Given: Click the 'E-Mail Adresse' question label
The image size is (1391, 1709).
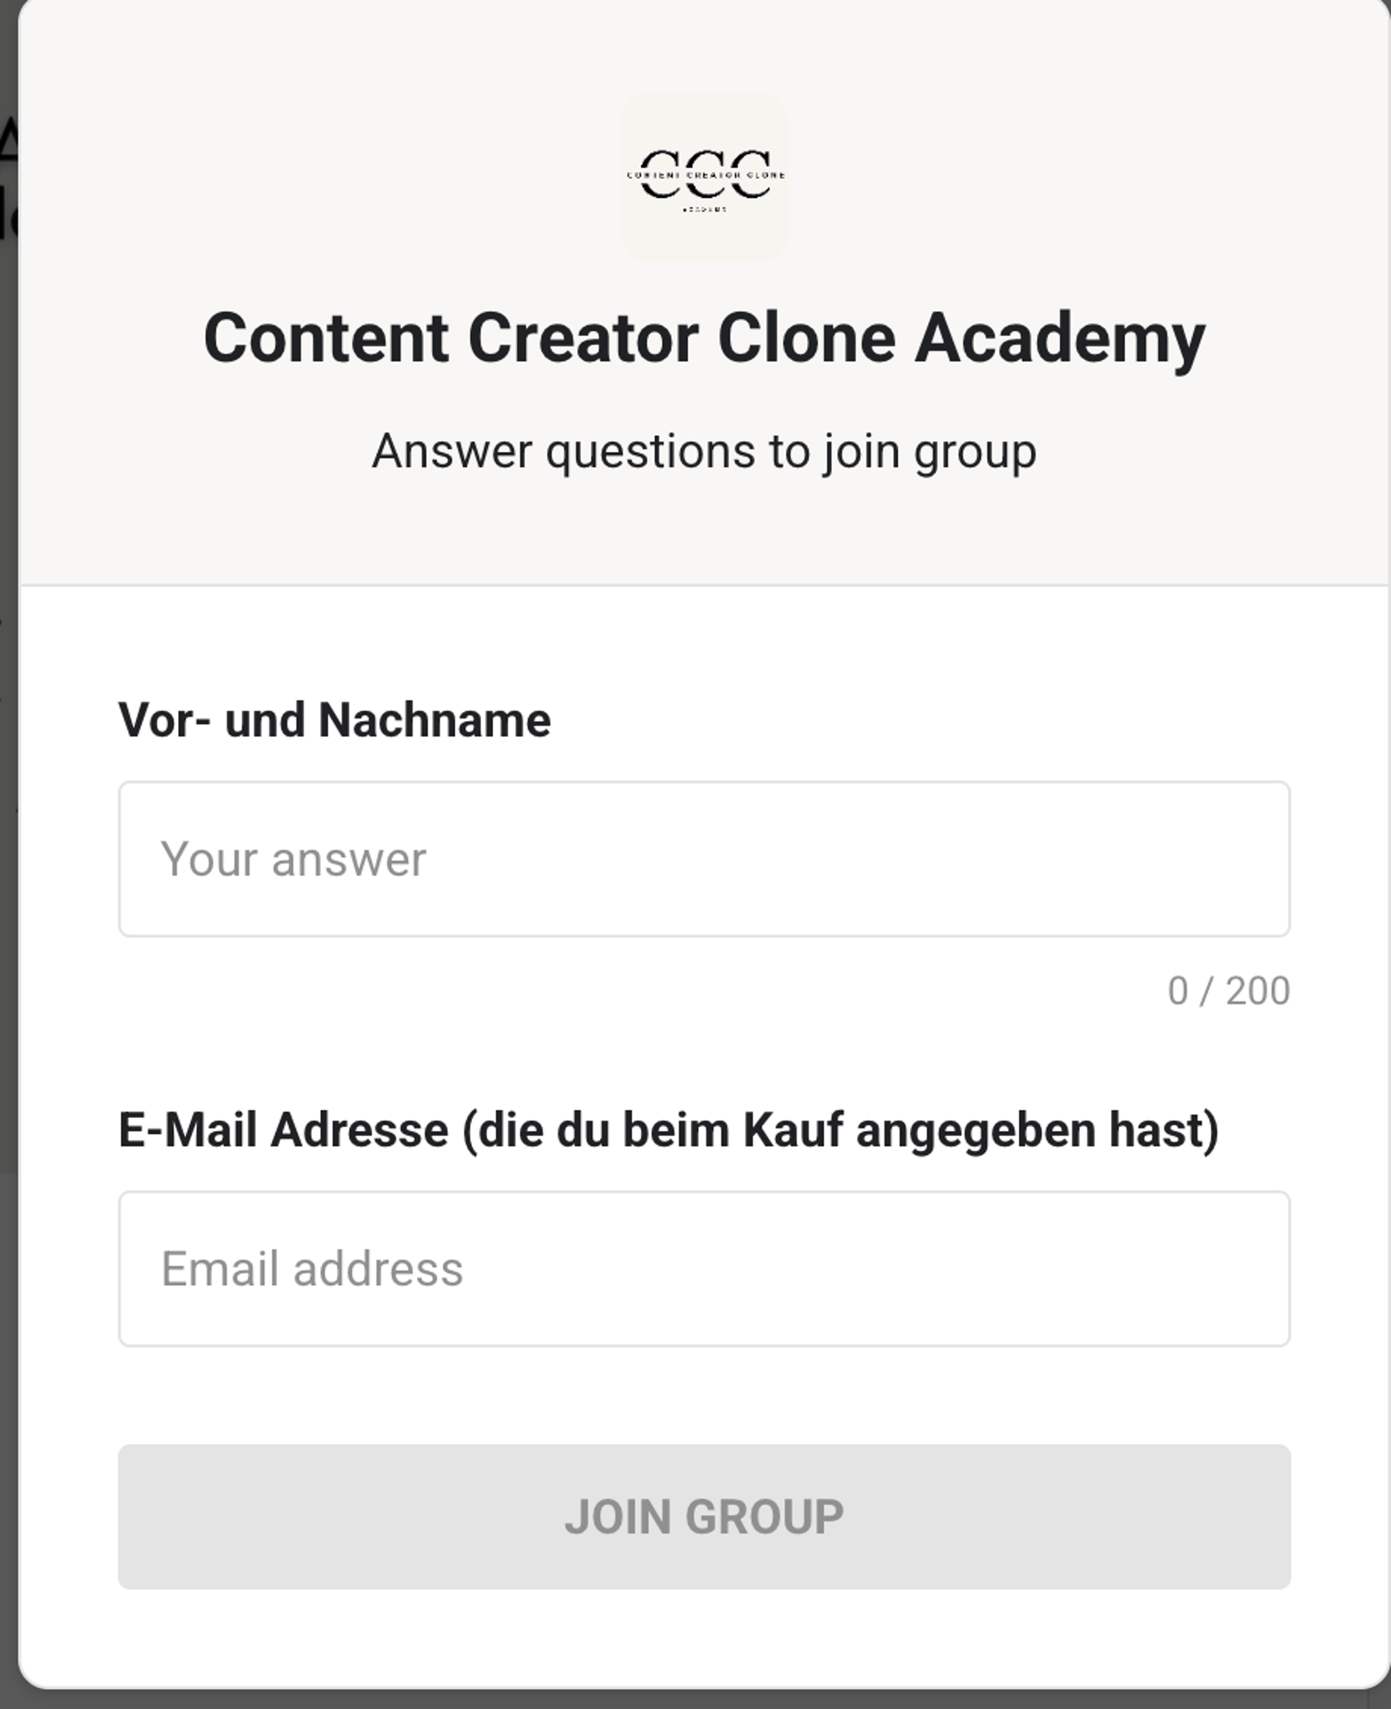Looking at the screenshot, I should (668, 1130).
